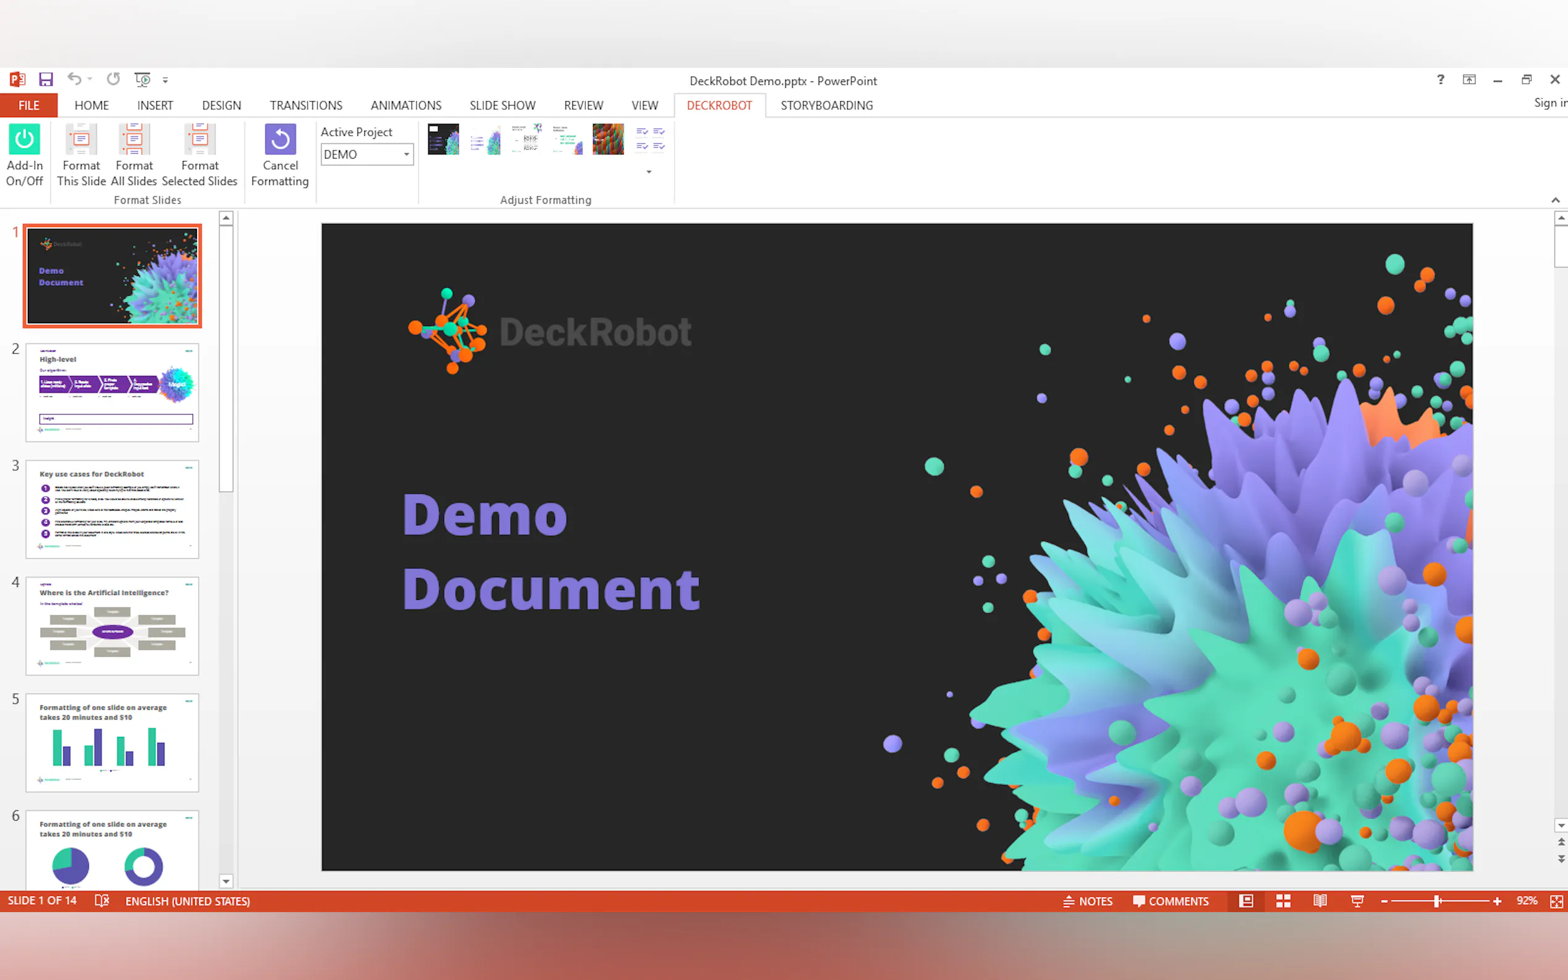Viewport: 1568px width, 980px height.
Task: Switch to Slide Sorter view icon
Action: (x=1283, y=901)
